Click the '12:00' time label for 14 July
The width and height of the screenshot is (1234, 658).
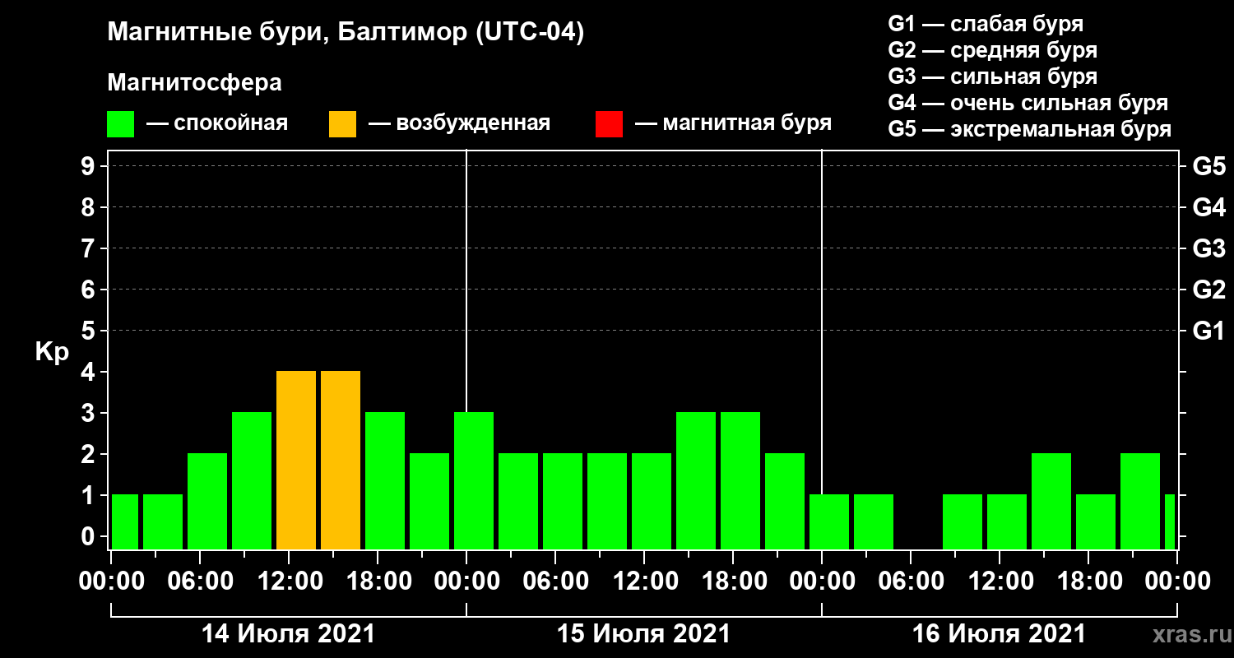289,582
